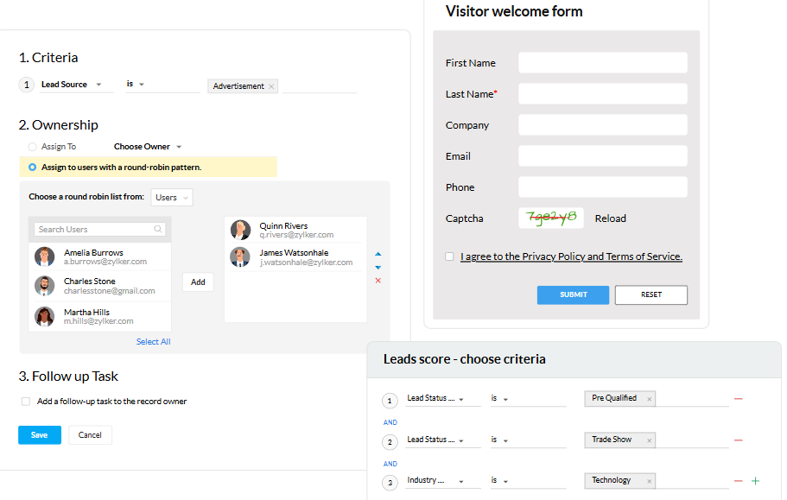The width and height of the screenshot is (787, 500).
Task: Select Quinn Rivers in assigned list
Action: point(295,230)
